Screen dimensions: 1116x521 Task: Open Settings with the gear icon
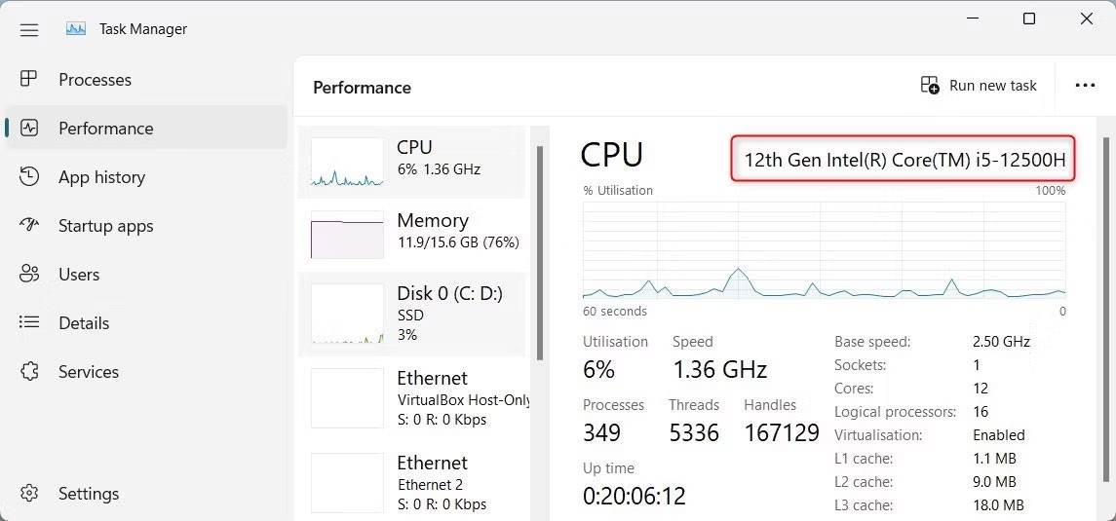(x=29, y=494)
